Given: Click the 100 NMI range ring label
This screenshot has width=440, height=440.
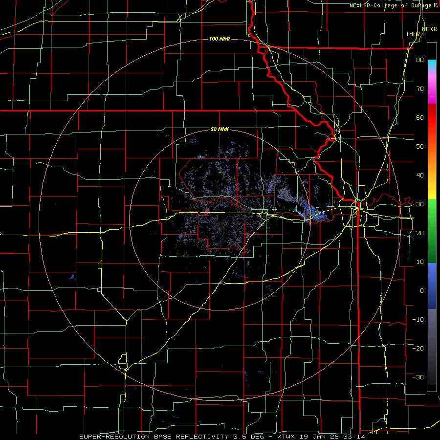Looking at the screenshot, I should [220, 39].
